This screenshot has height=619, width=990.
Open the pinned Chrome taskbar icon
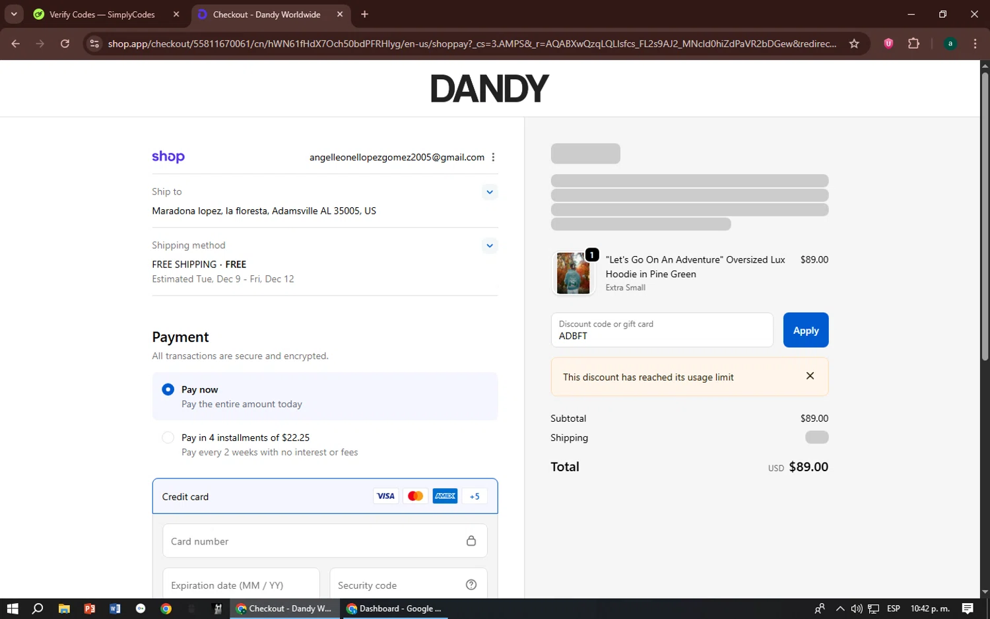click(x=166, y=608)
